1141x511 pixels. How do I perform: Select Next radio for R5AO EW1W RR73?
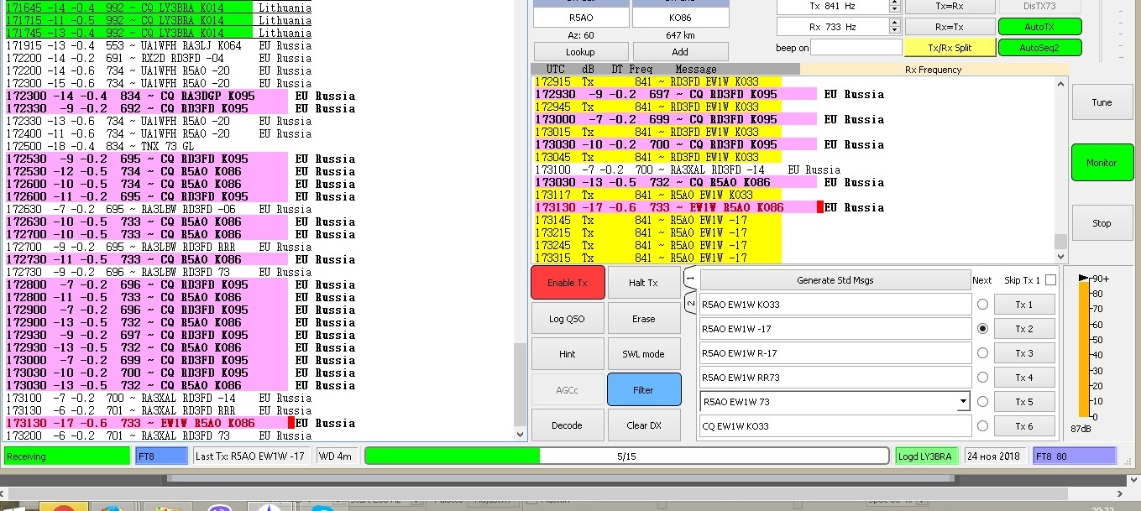pos(982,378)
